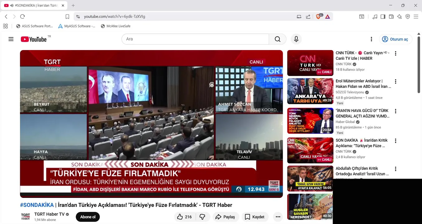The image size is (422, 224).
Task: Open more actions ellipsis under video
Action: [278, 217]
